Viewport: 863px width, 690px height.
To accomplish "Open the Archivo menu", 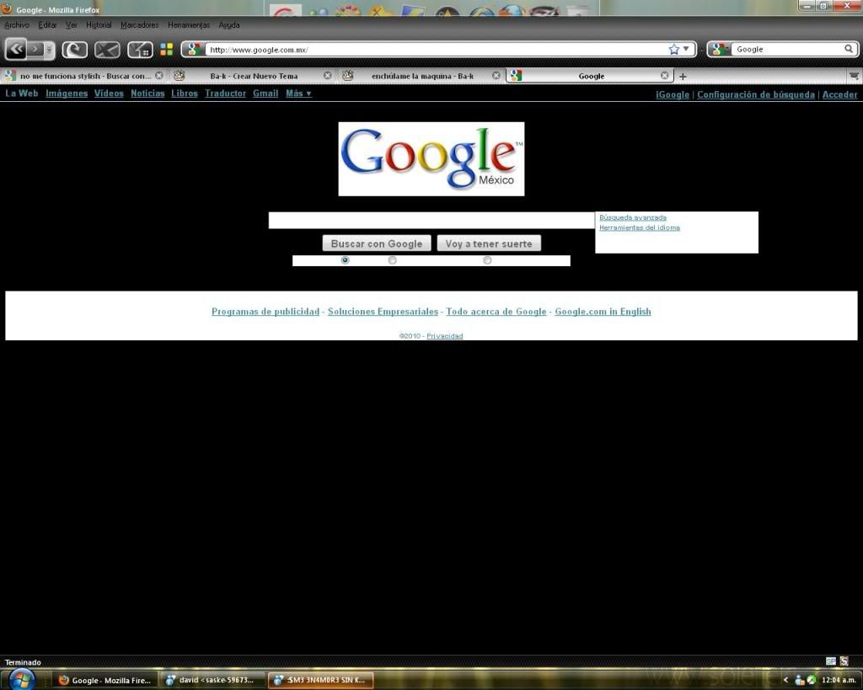I will [x=17, y=24].
